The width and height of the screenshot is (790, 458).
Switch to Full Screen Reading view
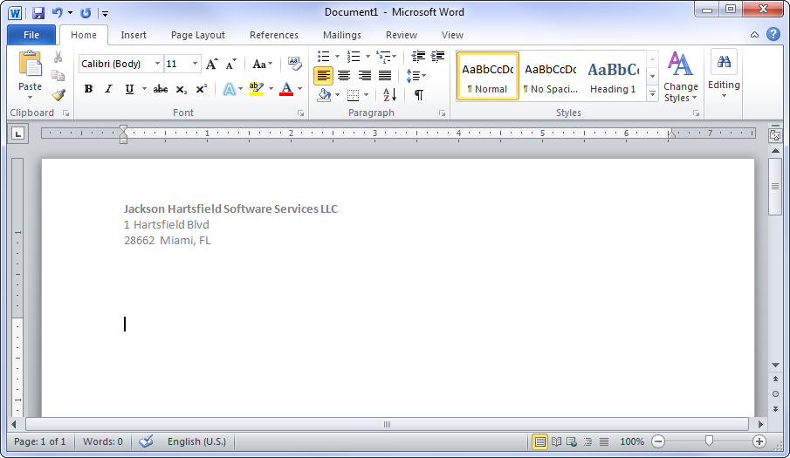point(556,442)
